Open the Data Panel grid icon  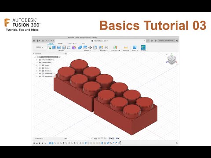click(x=34, y=41)
